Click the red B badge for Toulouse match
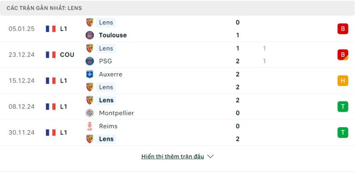The image size is (355, 172). click(343, 29)
